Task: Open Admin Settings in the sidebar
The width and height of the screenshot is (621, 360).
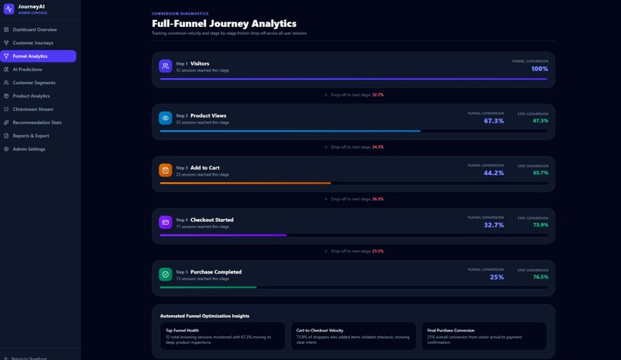Action: (x=38, y=149)
